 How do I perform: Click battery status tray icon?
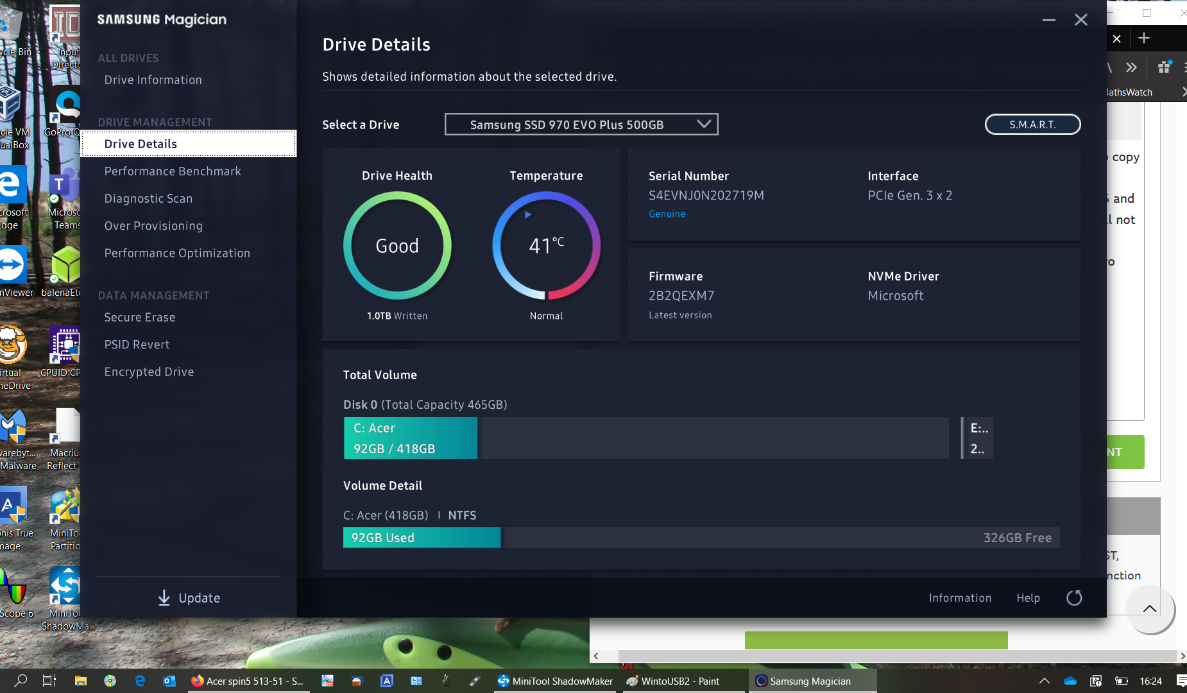point(1122,681)
